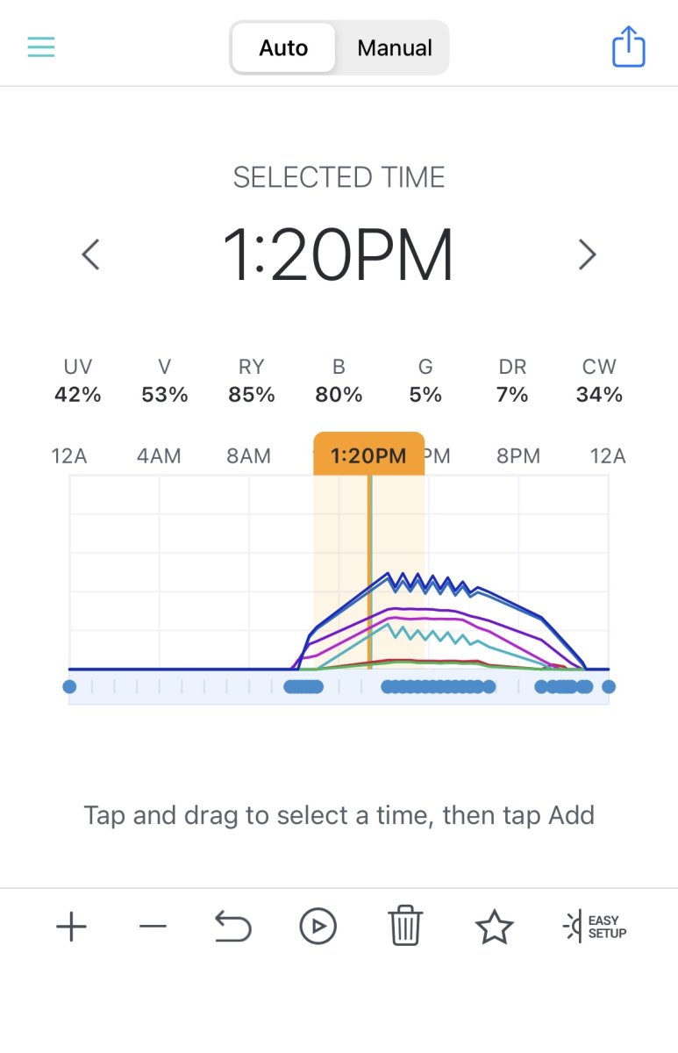
Task: Go to previous time with left chevron
Action: (x=90, y=254)
